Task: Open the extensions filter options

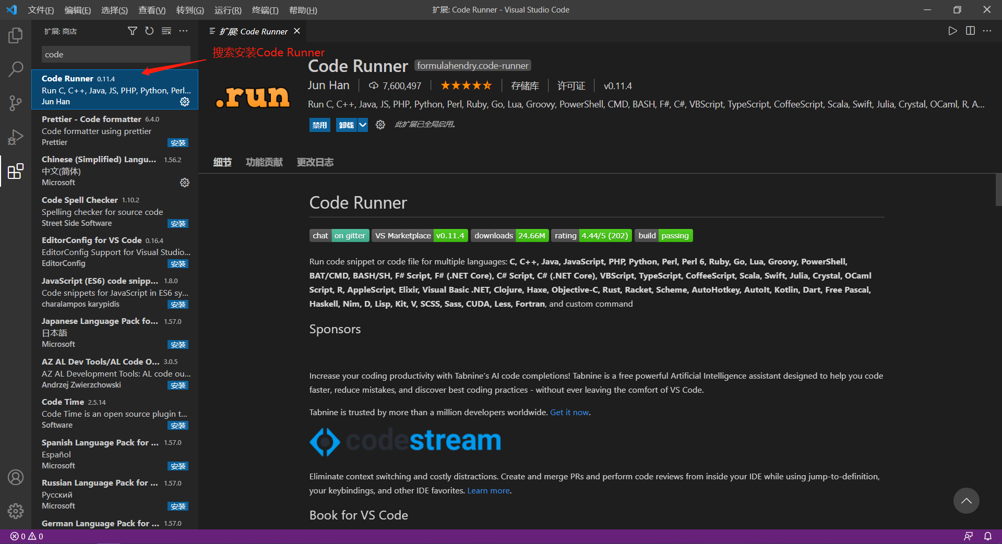Action: click(x=132, y=31)
